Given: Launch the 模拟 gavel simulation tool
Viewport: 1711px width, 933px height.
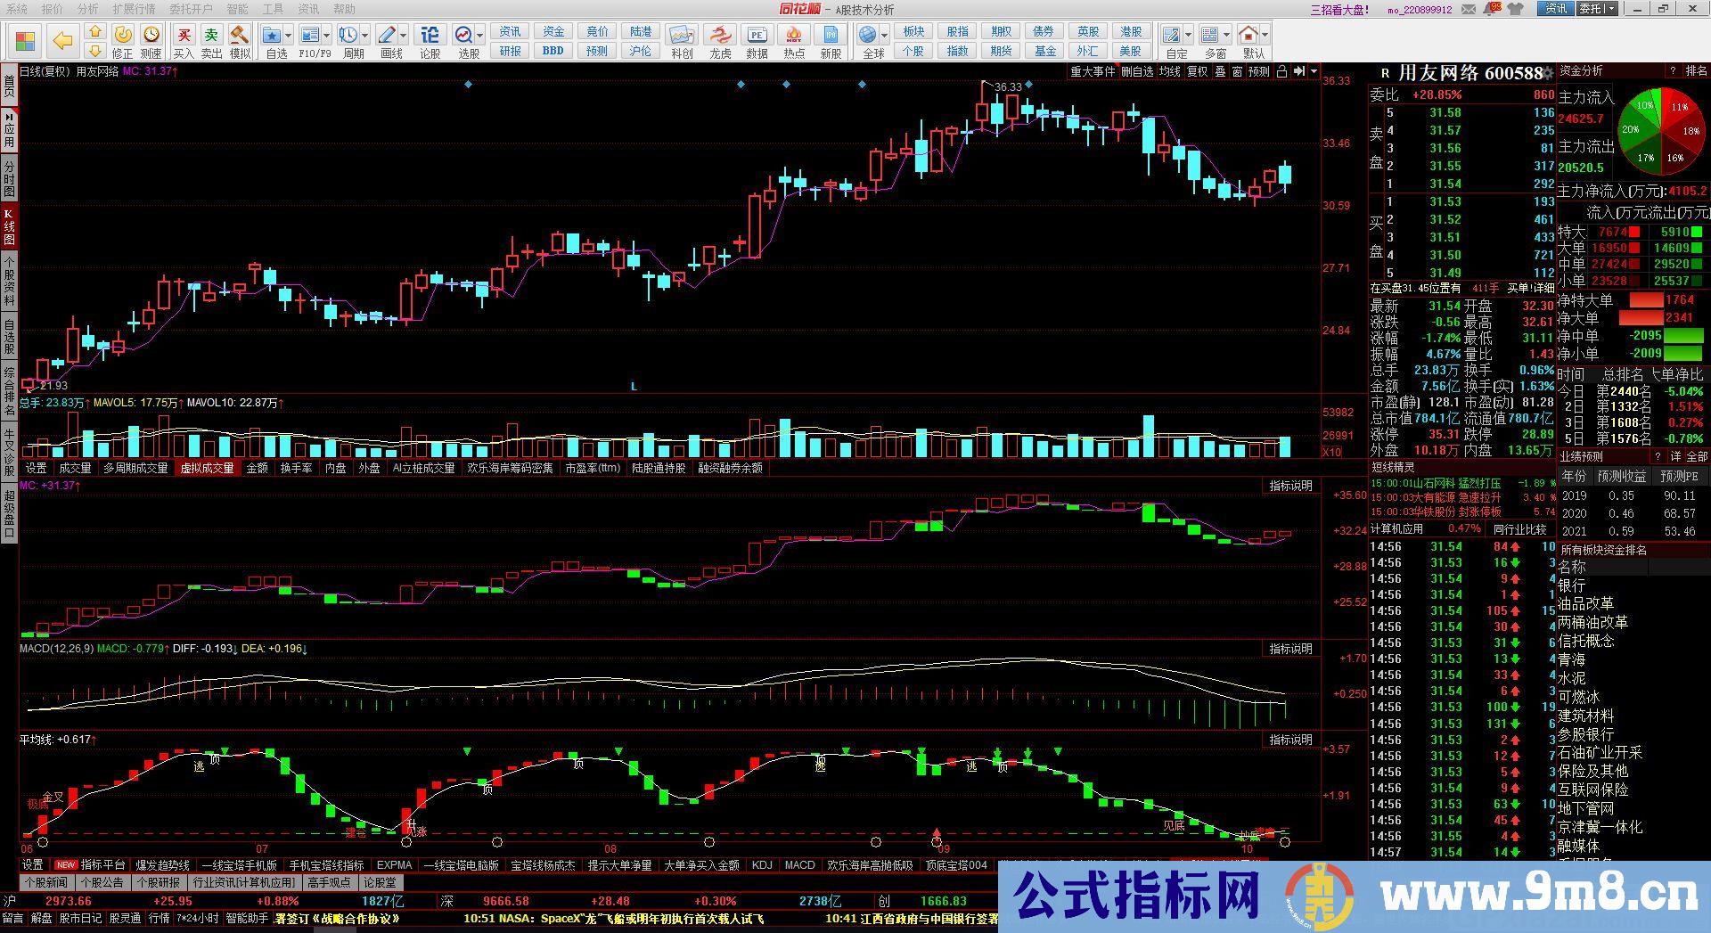Looking at the screenshot, I should click(x=240, y=42).
